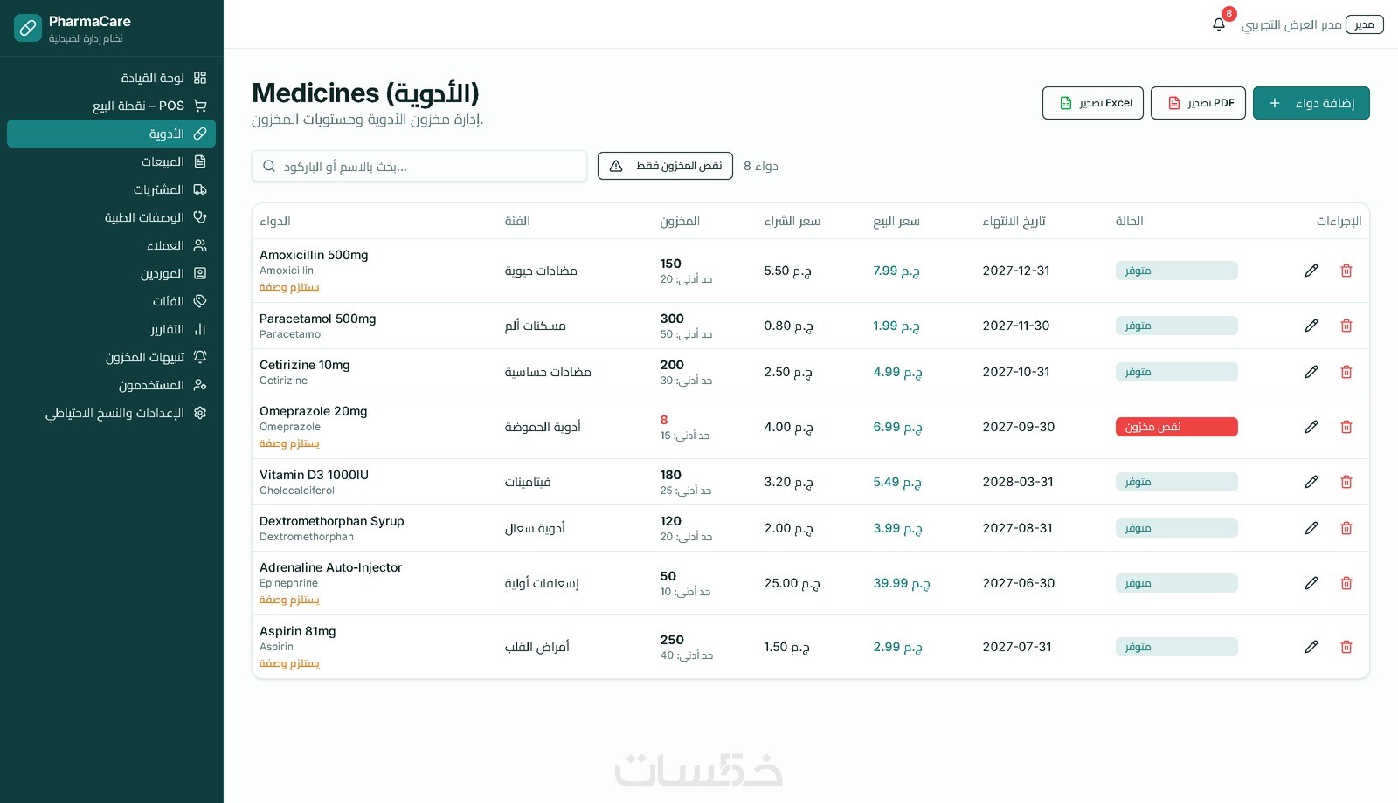1398x803 pixels.
Task: Click the تصدير PDF export button
Action: click(x=1198, y=103)
